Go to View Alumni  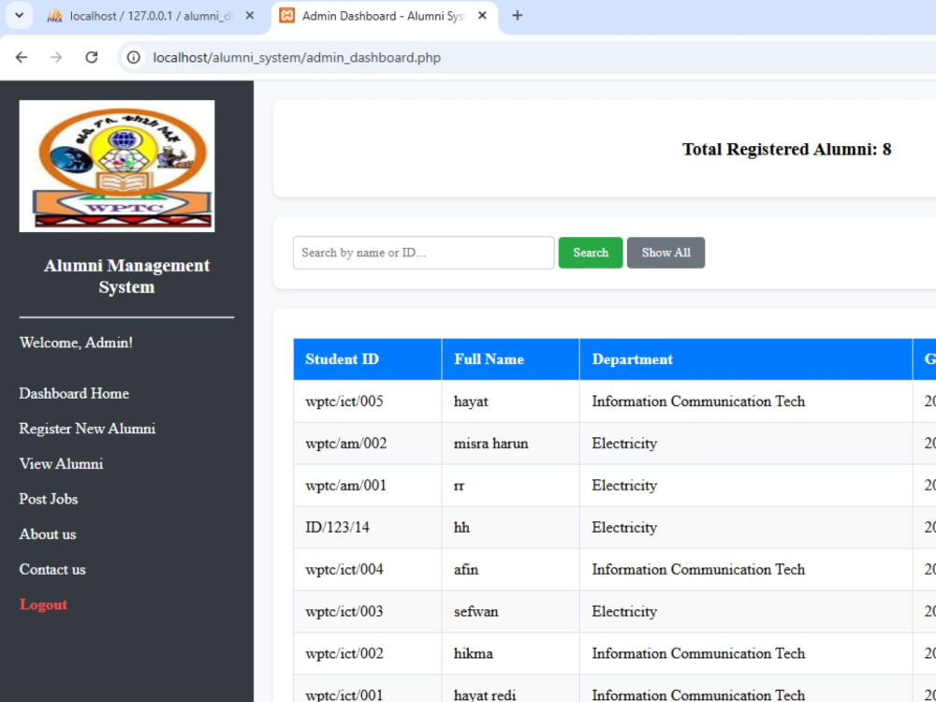61,464
